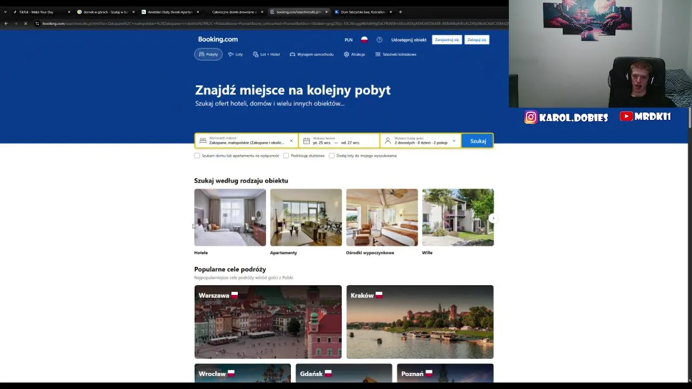This screenshot has width=692, height=389.
Task: Click the blue Szukaj button
Action: pos(478,141)
